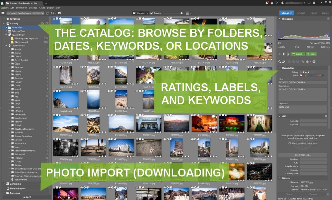This screenshot has width=332, height=200.
Task: Click the refresh folder icon
Action: 47,13
